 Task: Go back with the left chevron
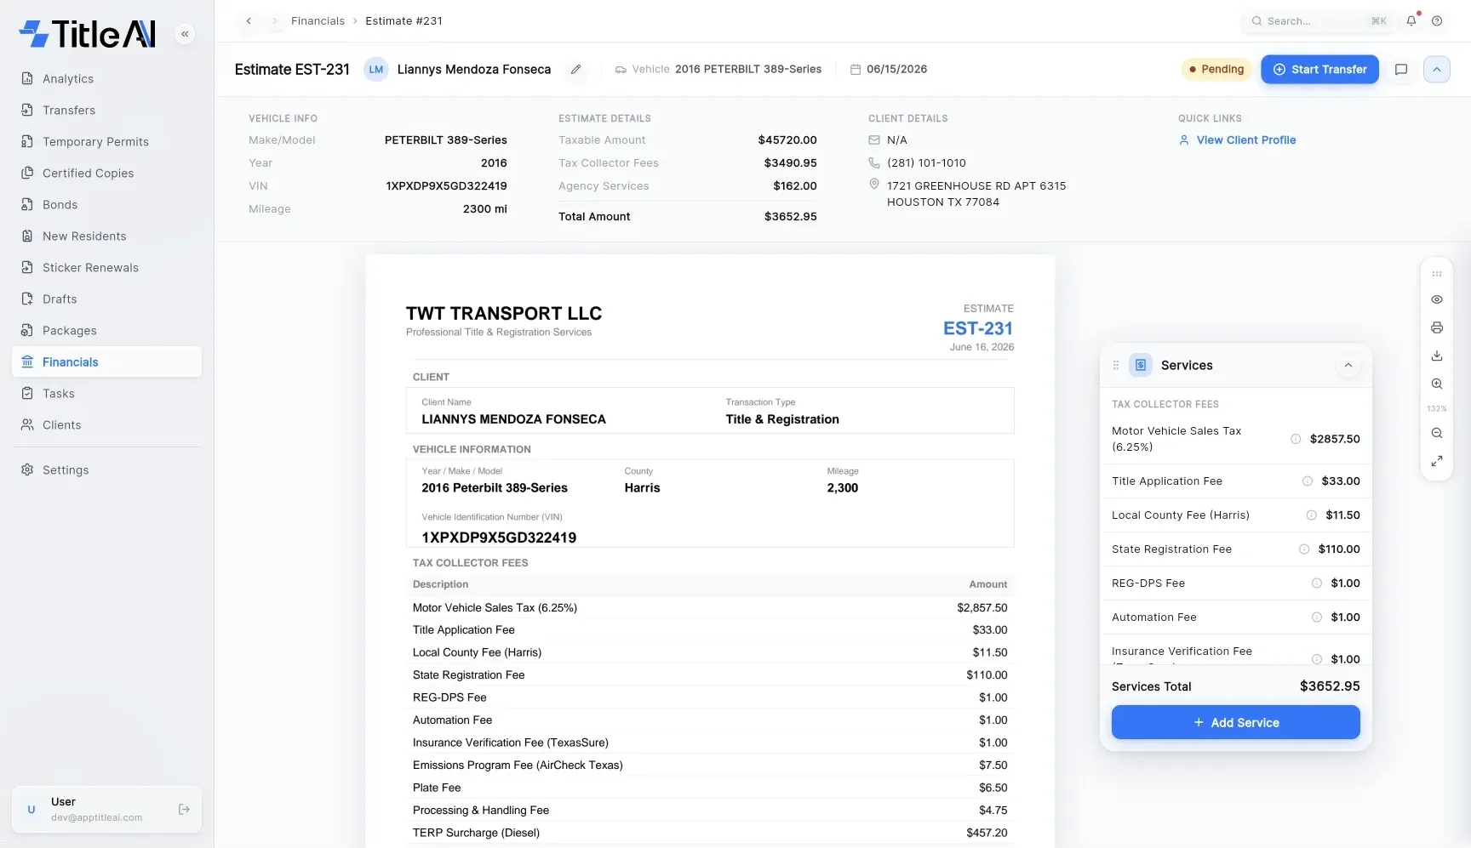249,21
